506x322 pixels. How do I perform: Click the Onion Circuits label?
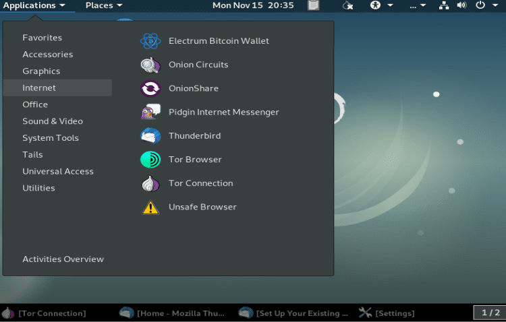[198, 65]
